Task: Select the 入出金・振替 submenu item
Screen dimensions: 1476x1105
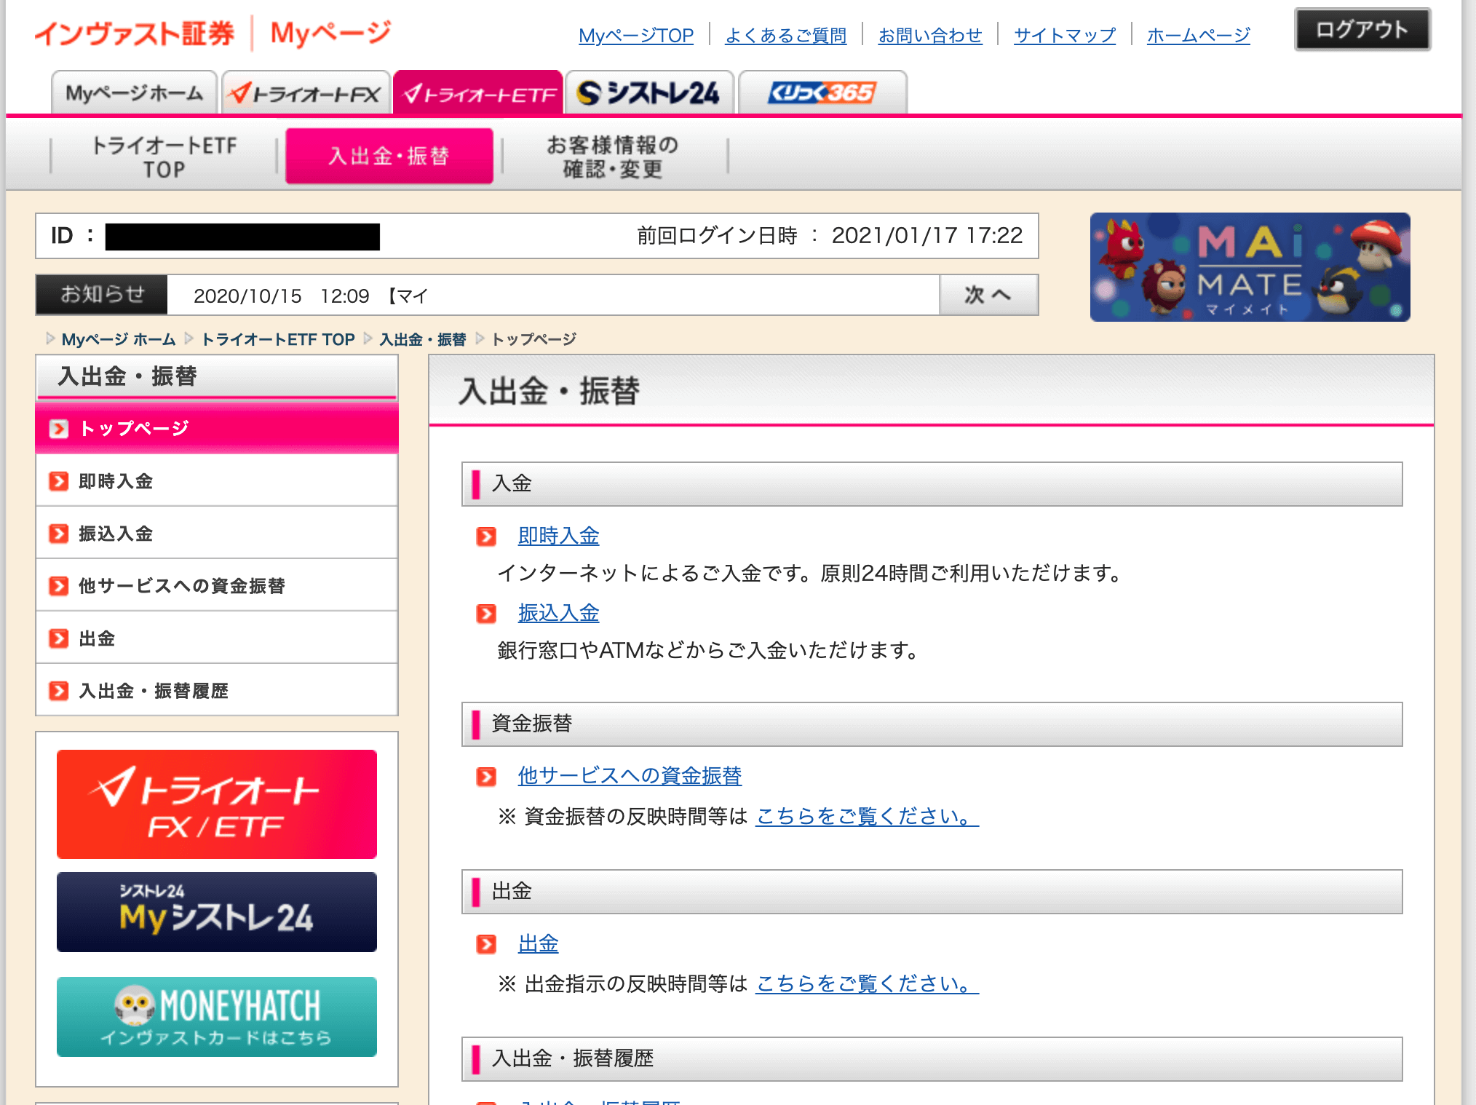Action: (389, 156)
